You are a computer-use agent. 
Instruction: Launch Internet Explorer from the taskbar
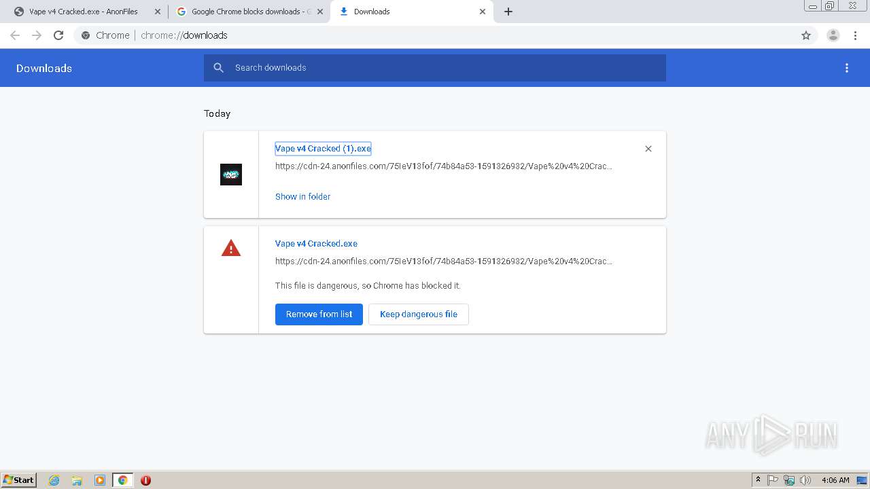[54, 480]
